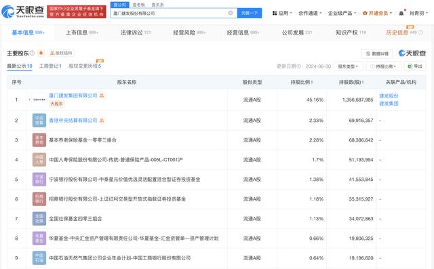Viewport: 434px width, 269px height.
Task: Click 基本养老保险基金一零零三组合 shareholder name
Action: click(83, 140)
